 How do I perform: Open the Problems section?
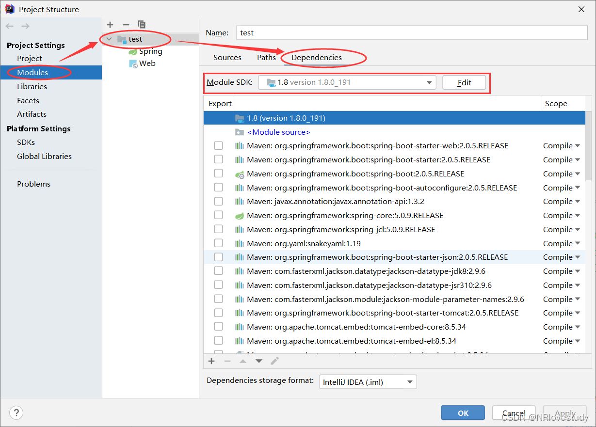33,184
